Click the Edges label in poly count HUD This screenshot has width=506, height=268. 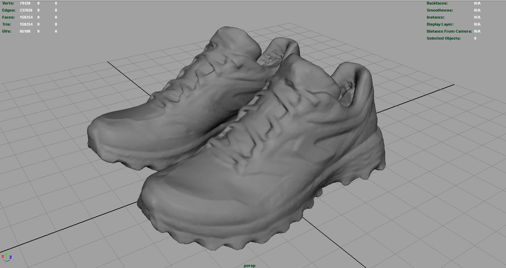click(9, 10)
